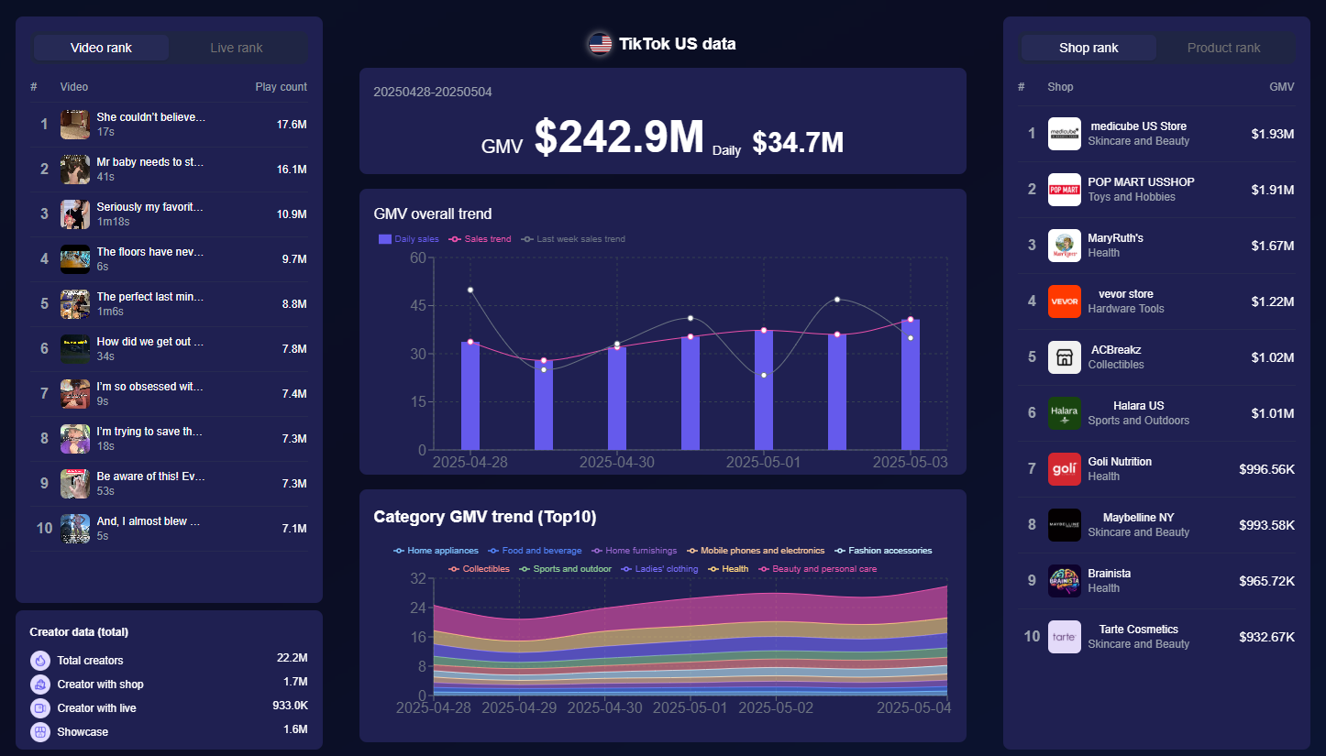Screen dimensions: 1326x756
Task: Click the Maybelline NY logo
Action: click(1064, 525)
